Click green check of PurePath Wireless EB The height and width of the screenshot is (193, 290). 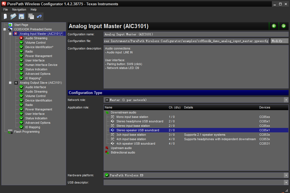click(x=107, y=175)
